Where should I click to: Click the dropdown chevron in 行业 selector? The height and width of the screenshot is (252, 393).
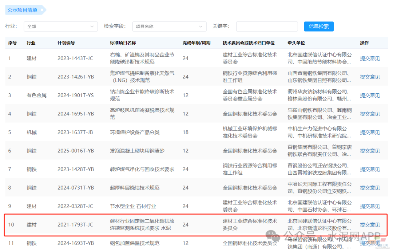[92, 27]
